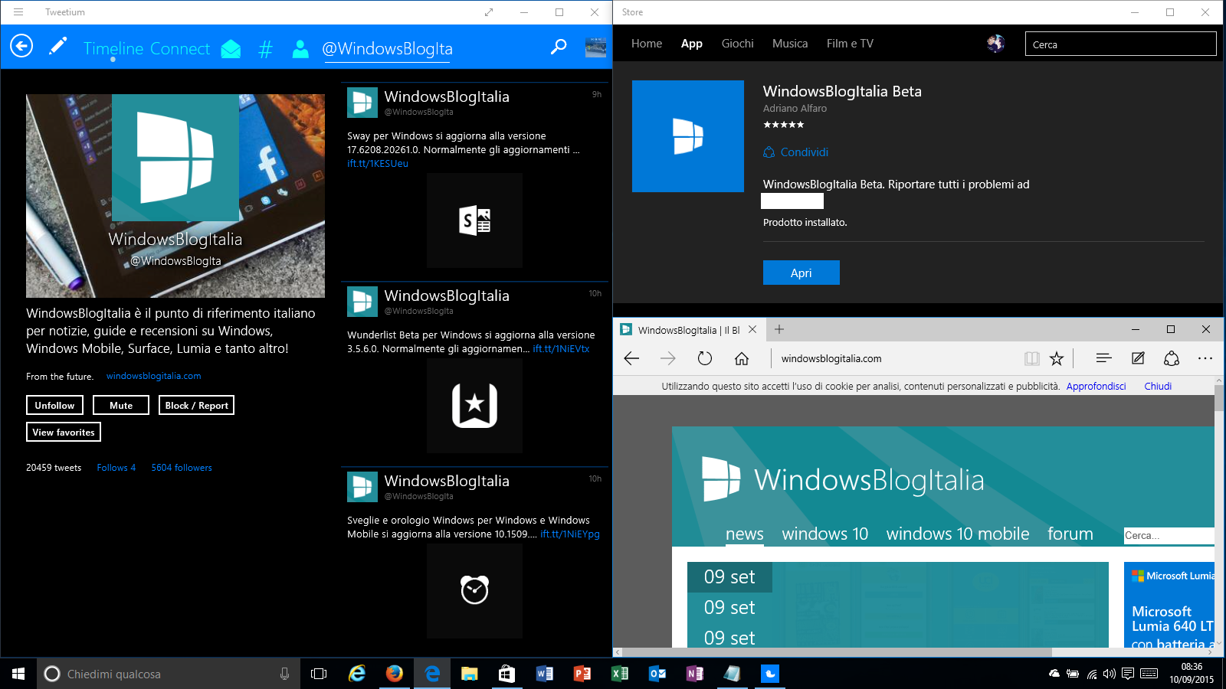1226x689 pixels.
Task: Open the Sway app image thumbnail
Action: coord(474,220)
